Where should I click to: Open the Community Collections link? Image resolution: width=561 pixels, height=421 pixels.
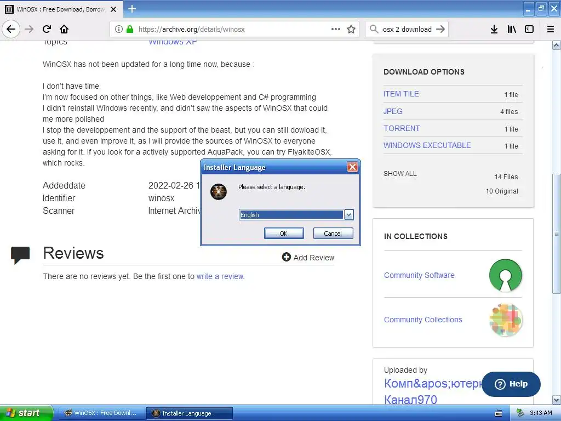pyautogui.click(x=423, y=320)
